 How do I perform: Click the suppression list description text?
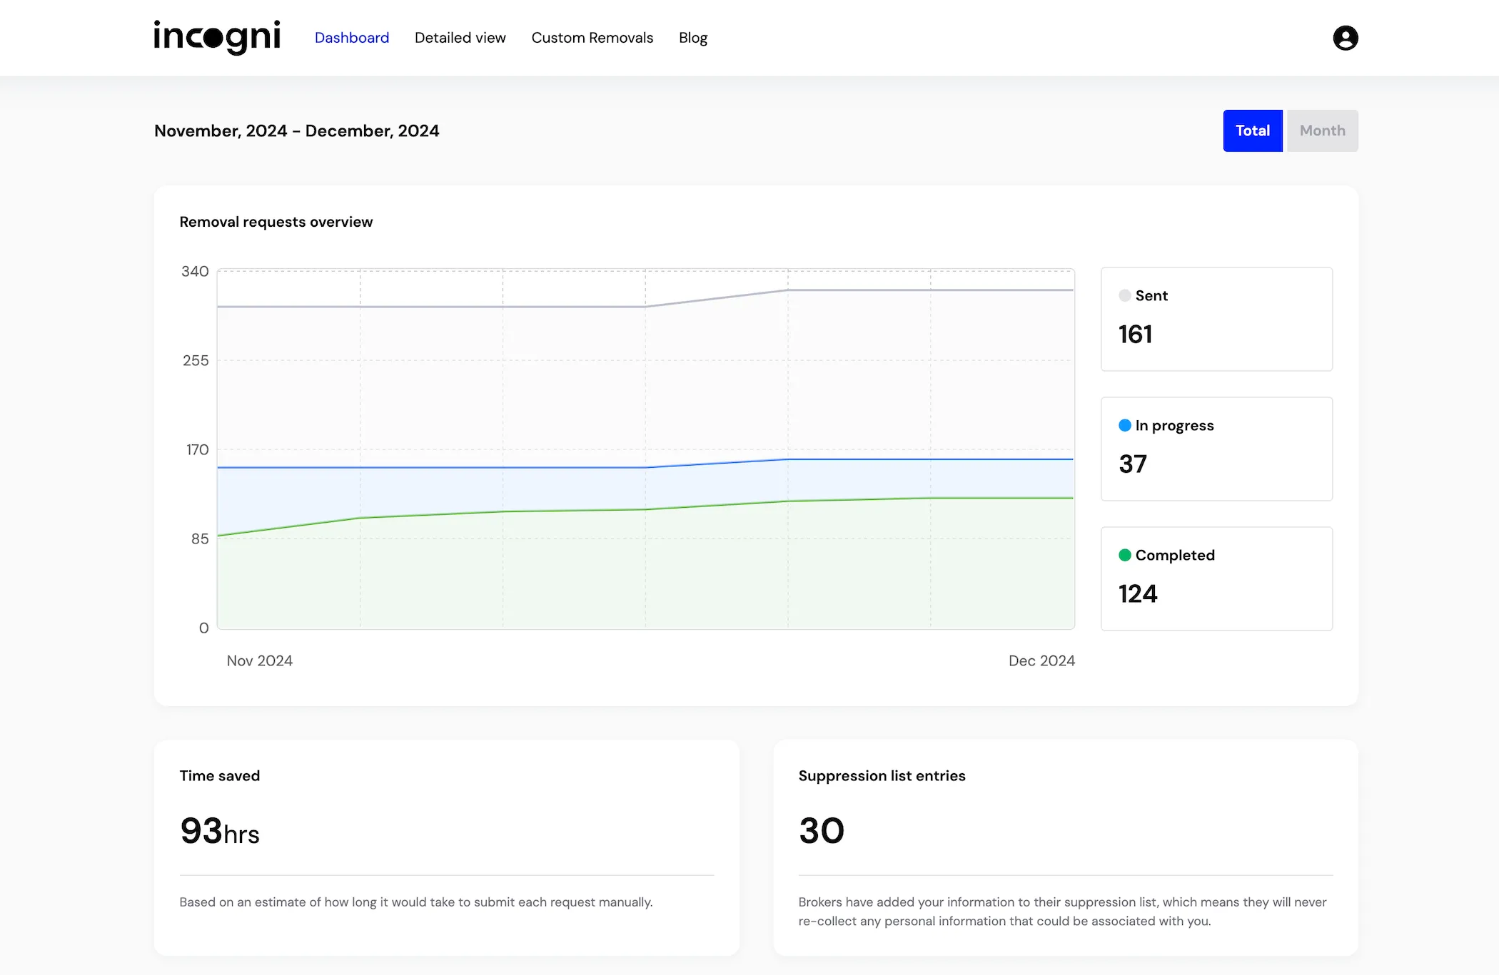click(x=1062, y=912)
